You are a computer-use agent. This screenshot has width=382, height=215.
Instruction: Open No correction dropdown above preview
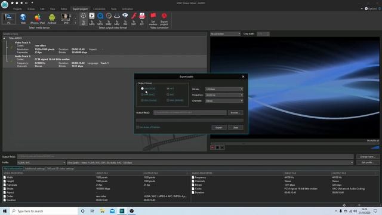(226, 34)
